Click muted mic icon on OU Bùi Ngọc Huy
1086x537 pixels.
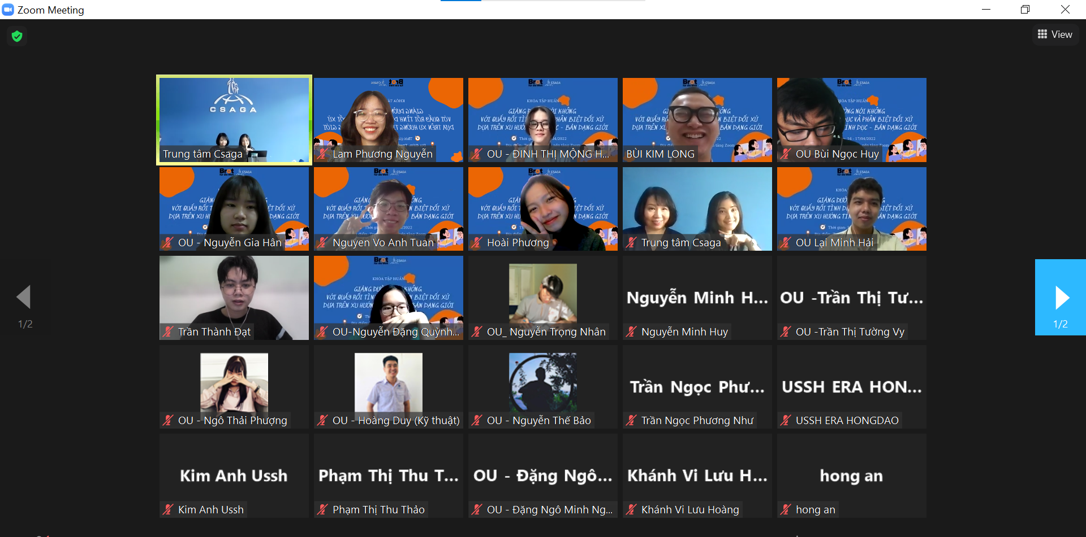pos(786,154)
